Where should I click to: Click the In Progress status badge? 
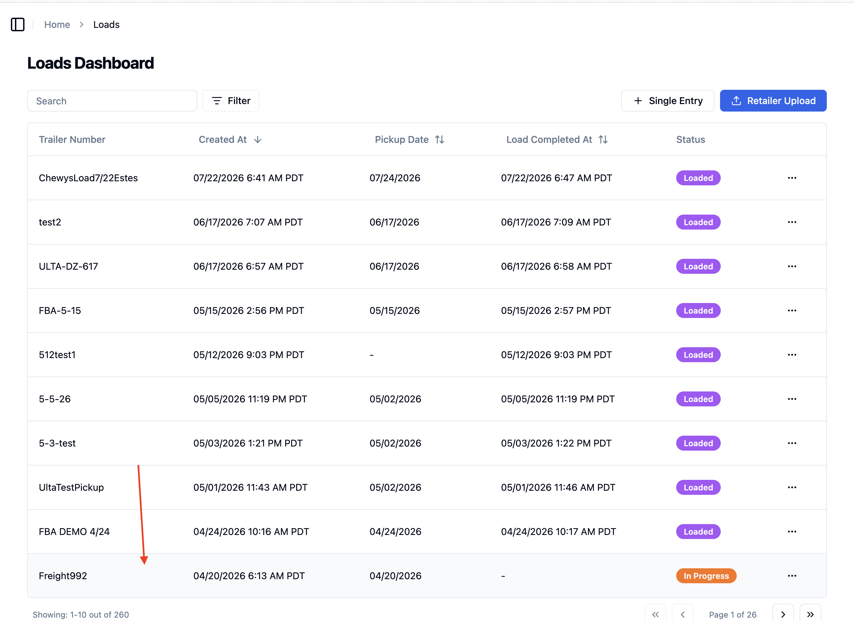coord(706,576)
